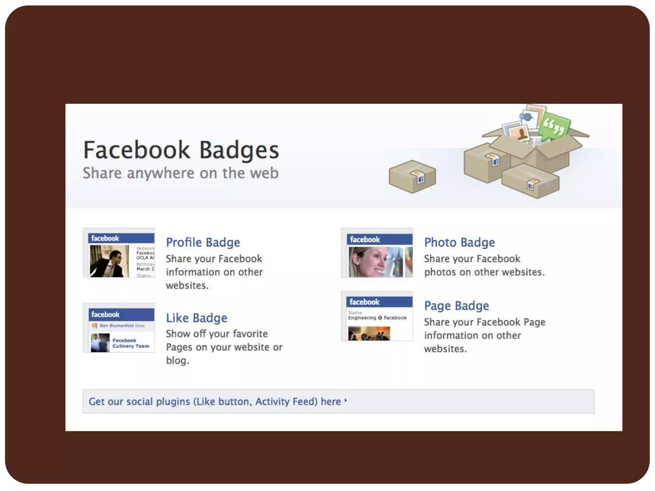Click the 'Share anywhere on the web' subtitle

[181, 173]
